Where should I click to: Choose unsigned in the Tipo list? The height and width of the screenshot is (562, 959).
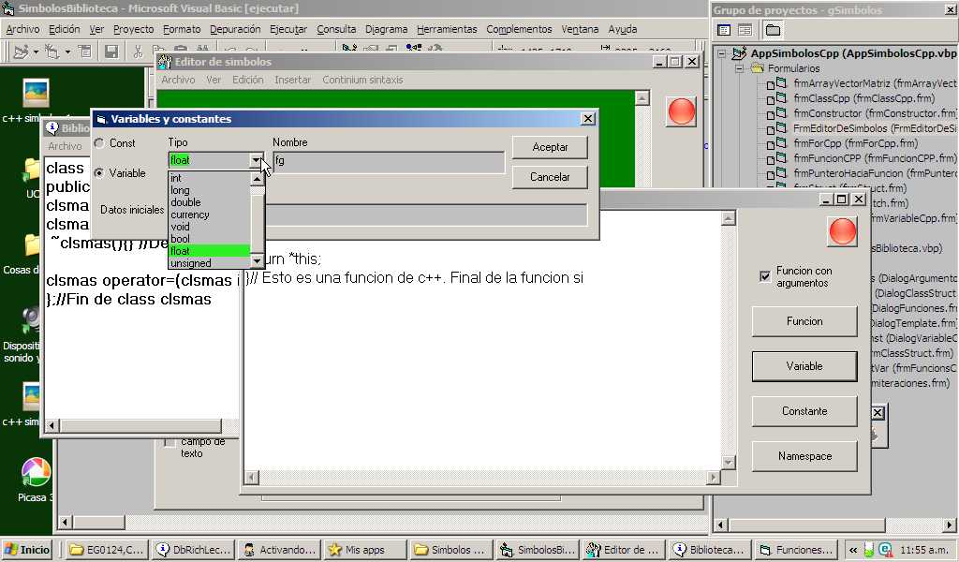point(209,263)
